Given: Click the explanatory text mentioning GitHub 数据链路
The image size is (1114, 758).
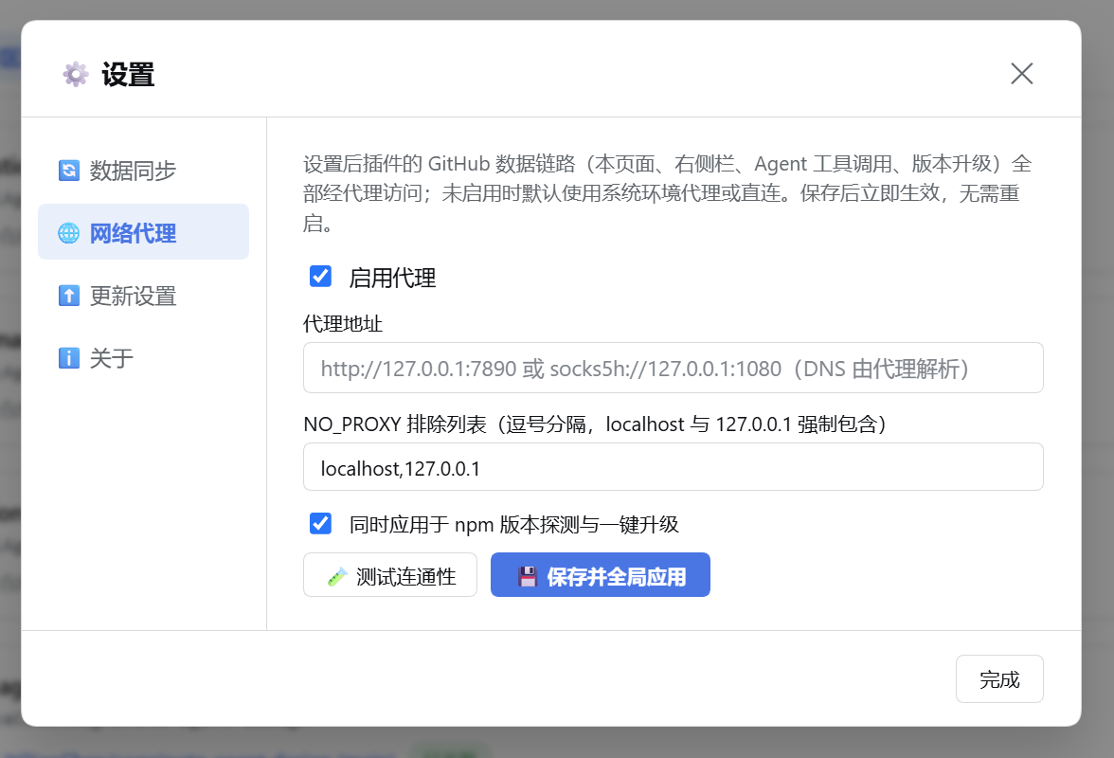Looking at the screenshot, I should (668, 193).
